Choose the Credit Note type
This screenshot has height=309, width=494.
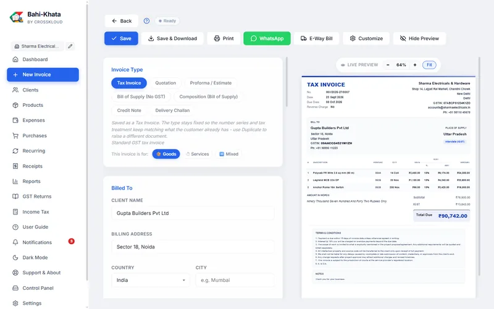(x=129, y=111)
